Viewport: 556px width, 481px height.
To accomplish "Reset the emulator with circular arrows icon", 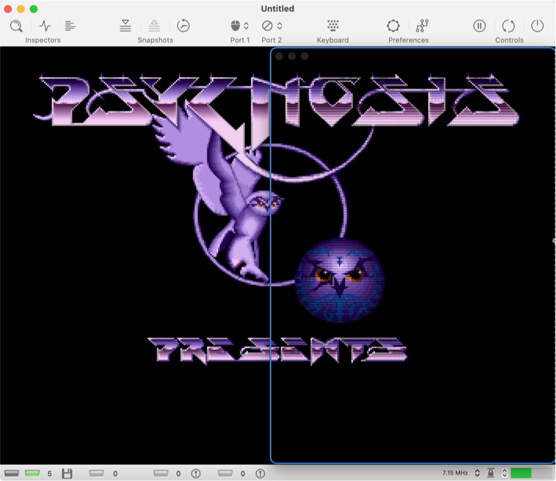I will (508, 26).
